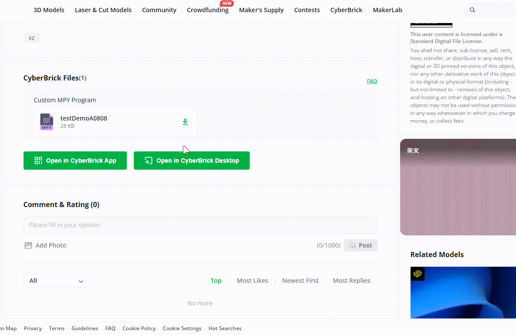The height and width of the screenshot is (335, 516).
Task: Click the XZ tag
Action: coord(31,38)
